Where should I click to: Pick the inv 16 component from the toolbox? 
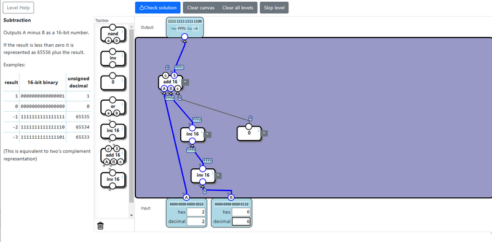(x=113, y=179)
